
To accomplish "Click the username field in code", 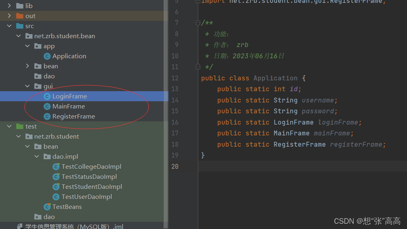I will coord(318,100).
